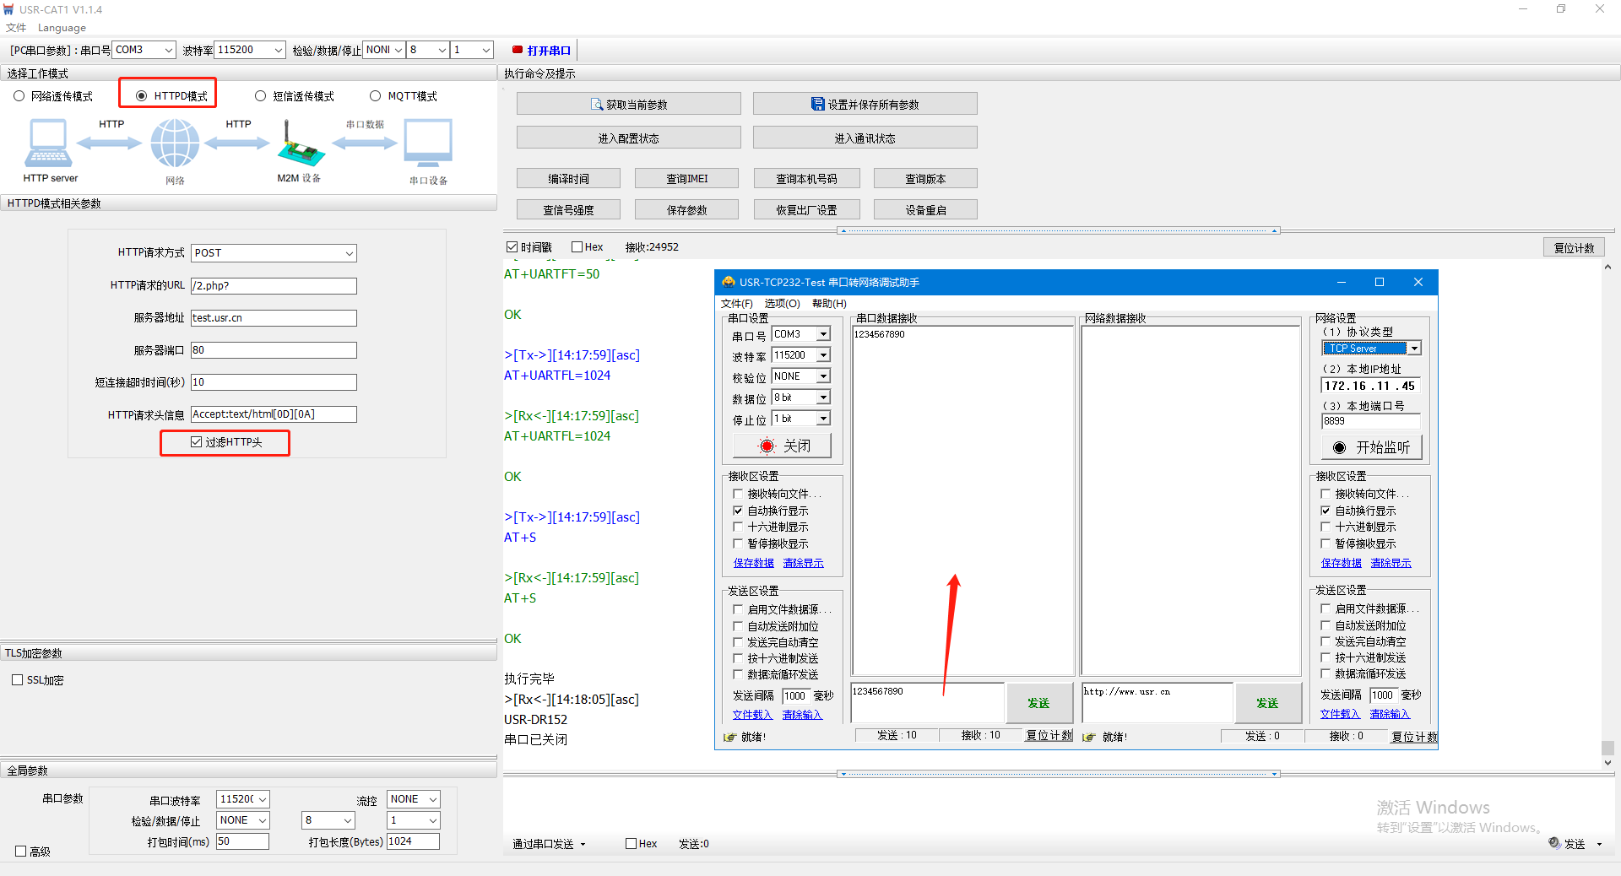This screenshot has height=876, width=1621.
Task: Click the serial device monitor icon
Action: (x=428, y=143)
